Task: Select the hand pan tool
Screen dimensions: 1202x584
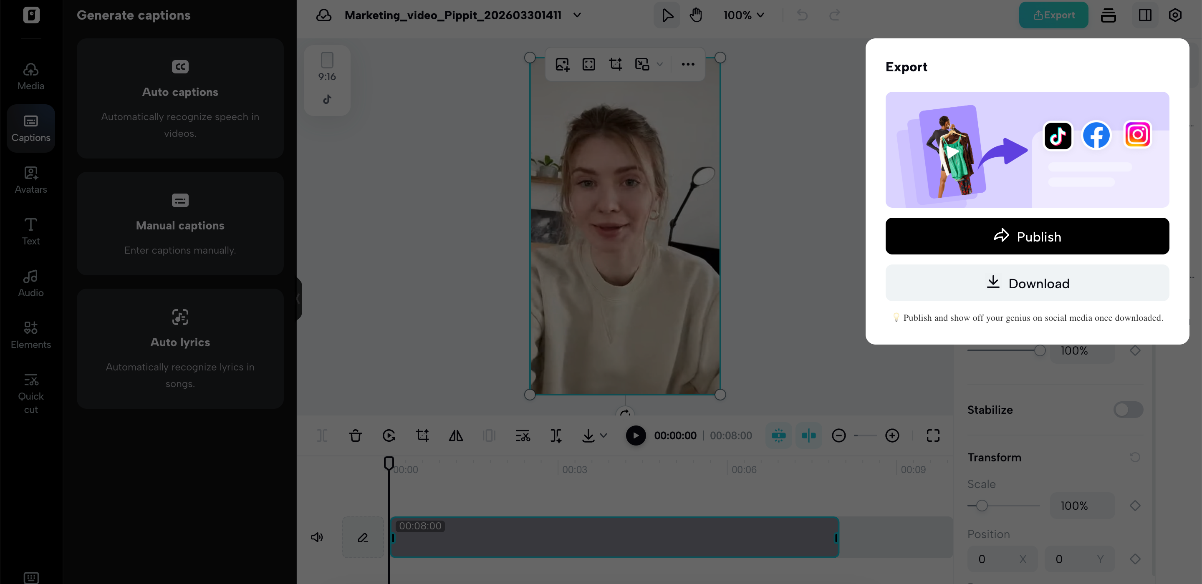Action: coord(696,15)
